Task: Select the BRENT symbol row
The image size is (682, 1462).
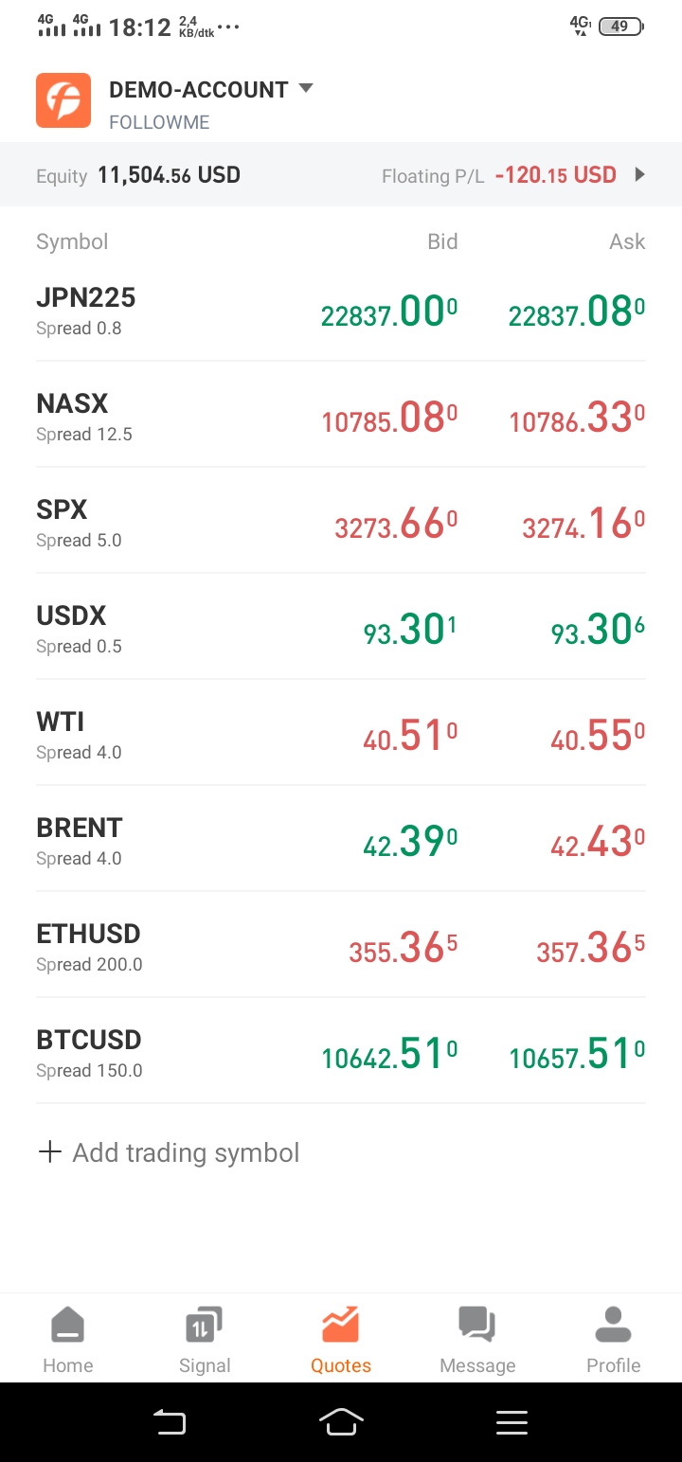Action: point(341,841)
